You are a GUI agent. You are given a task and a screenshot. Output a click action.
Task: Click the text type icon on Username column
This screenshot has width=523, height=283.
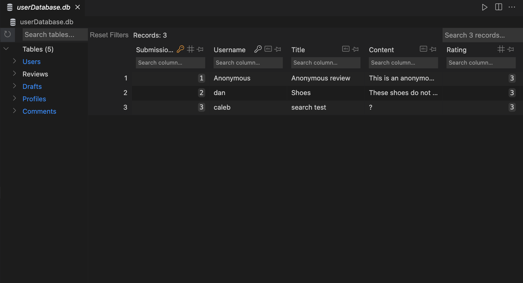pos(268,49)
